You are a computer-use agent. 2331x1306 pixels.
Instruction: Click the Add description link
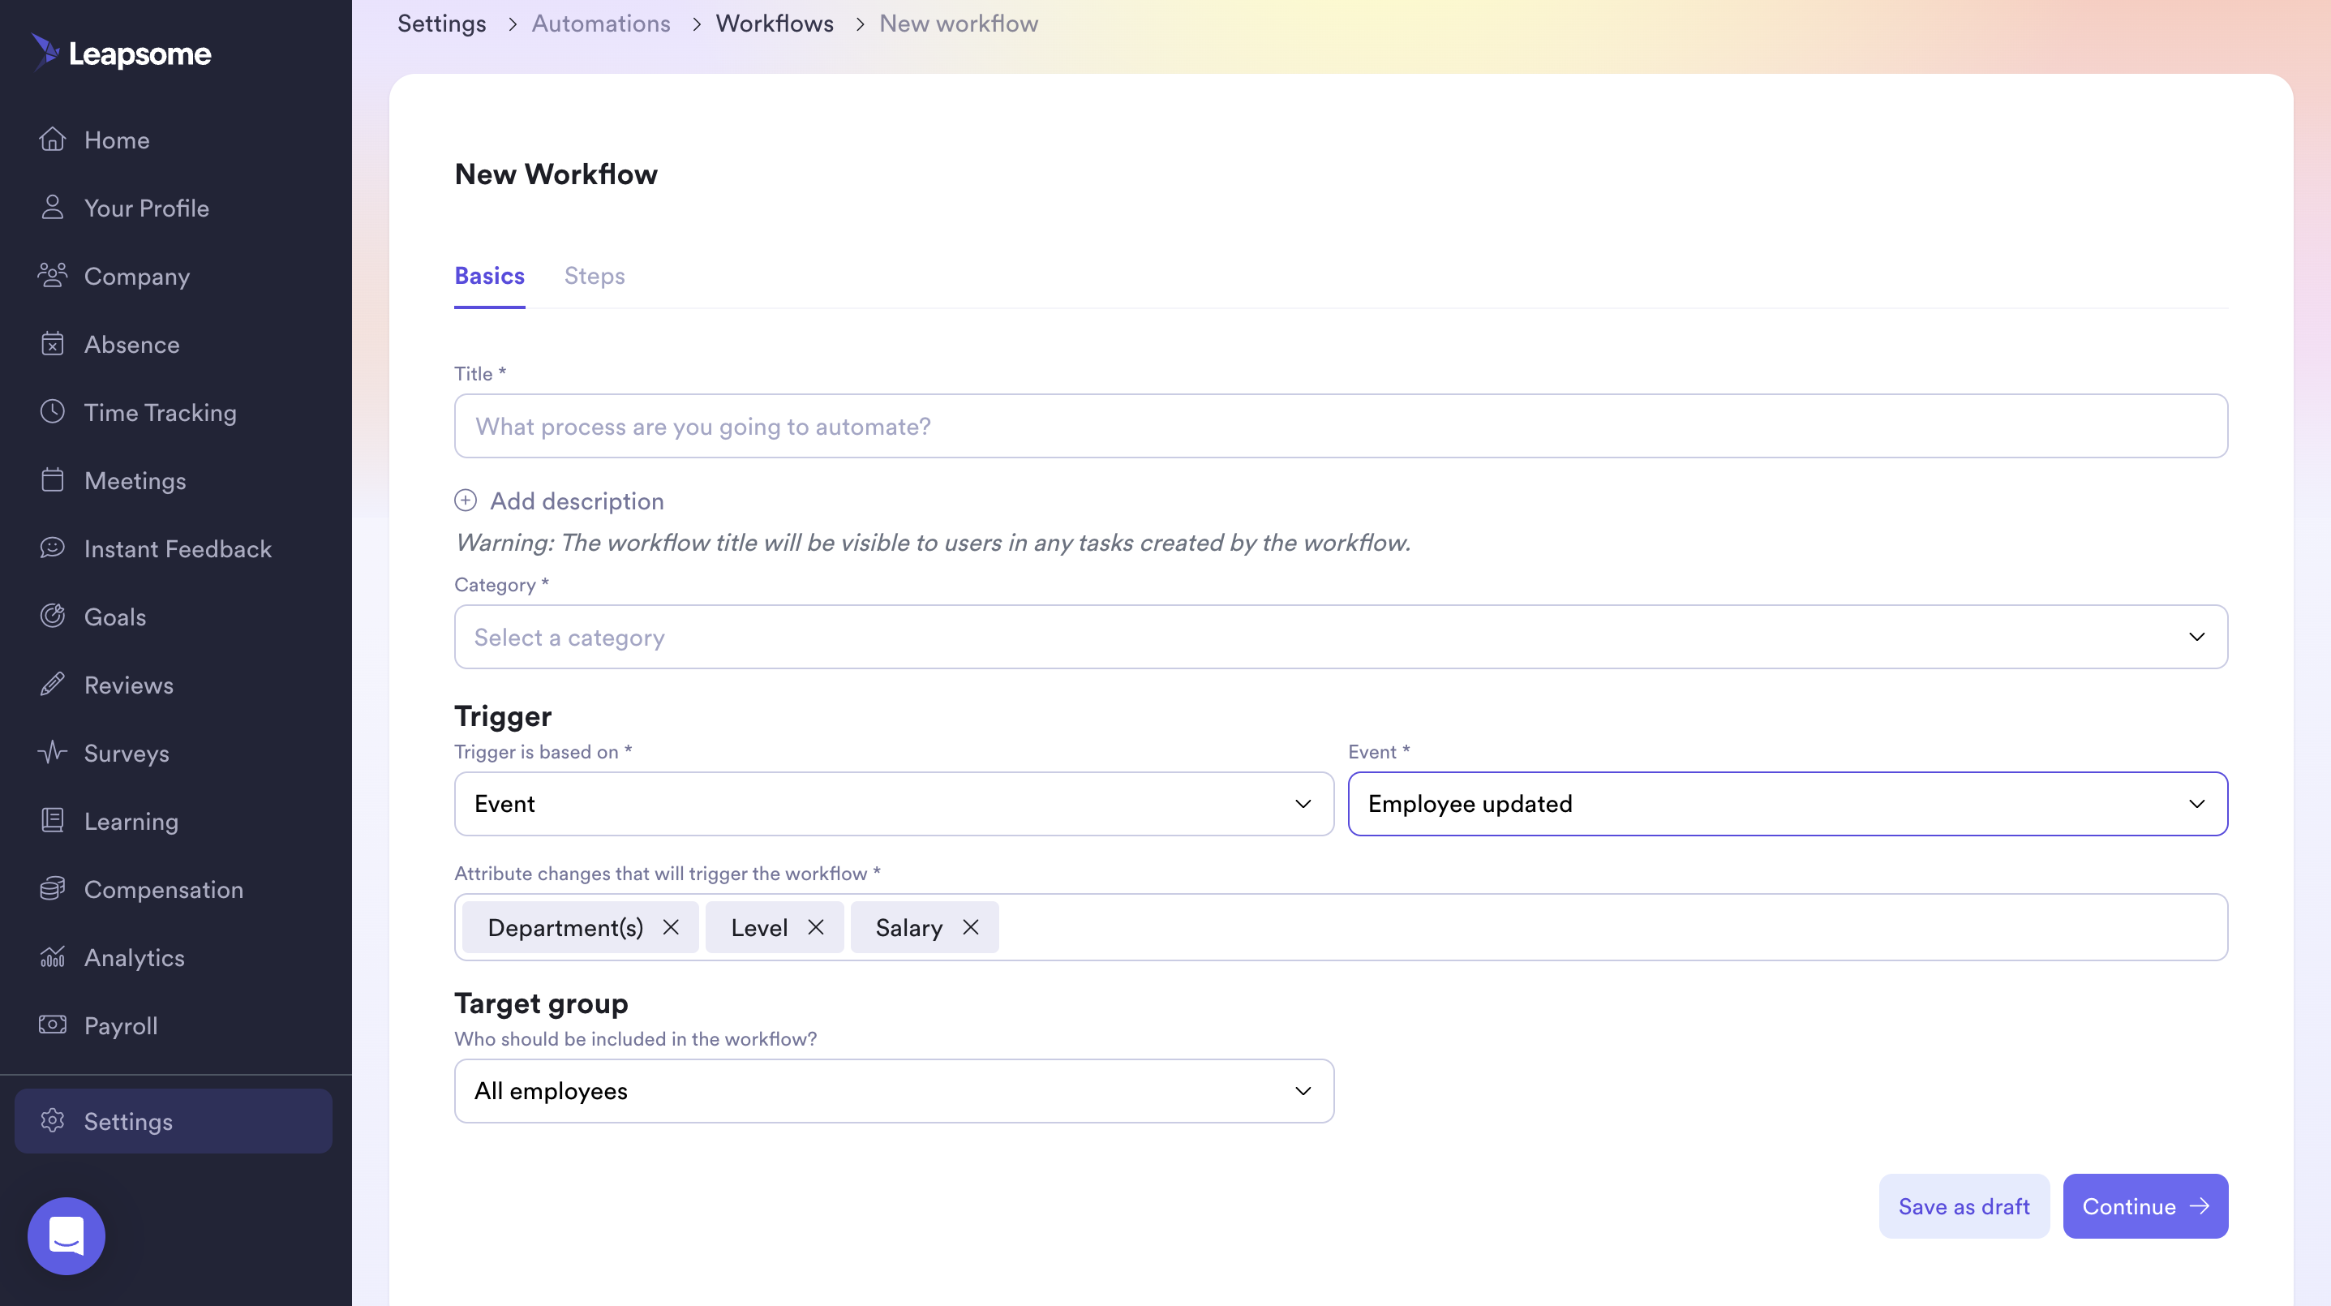pyautogui.click(x=577, y=500)
